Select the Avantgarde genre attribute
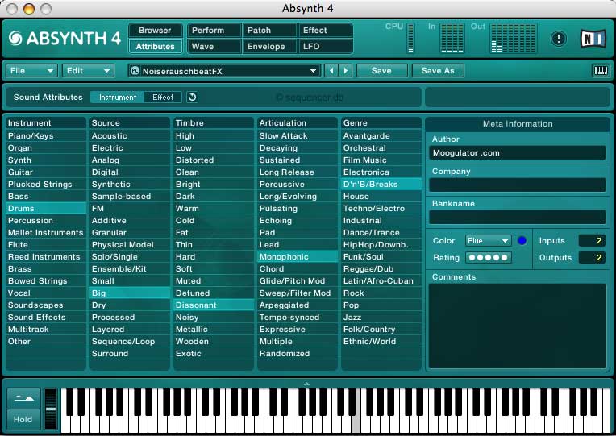Screen dimensions: 616x436 [x=381, y=136]
